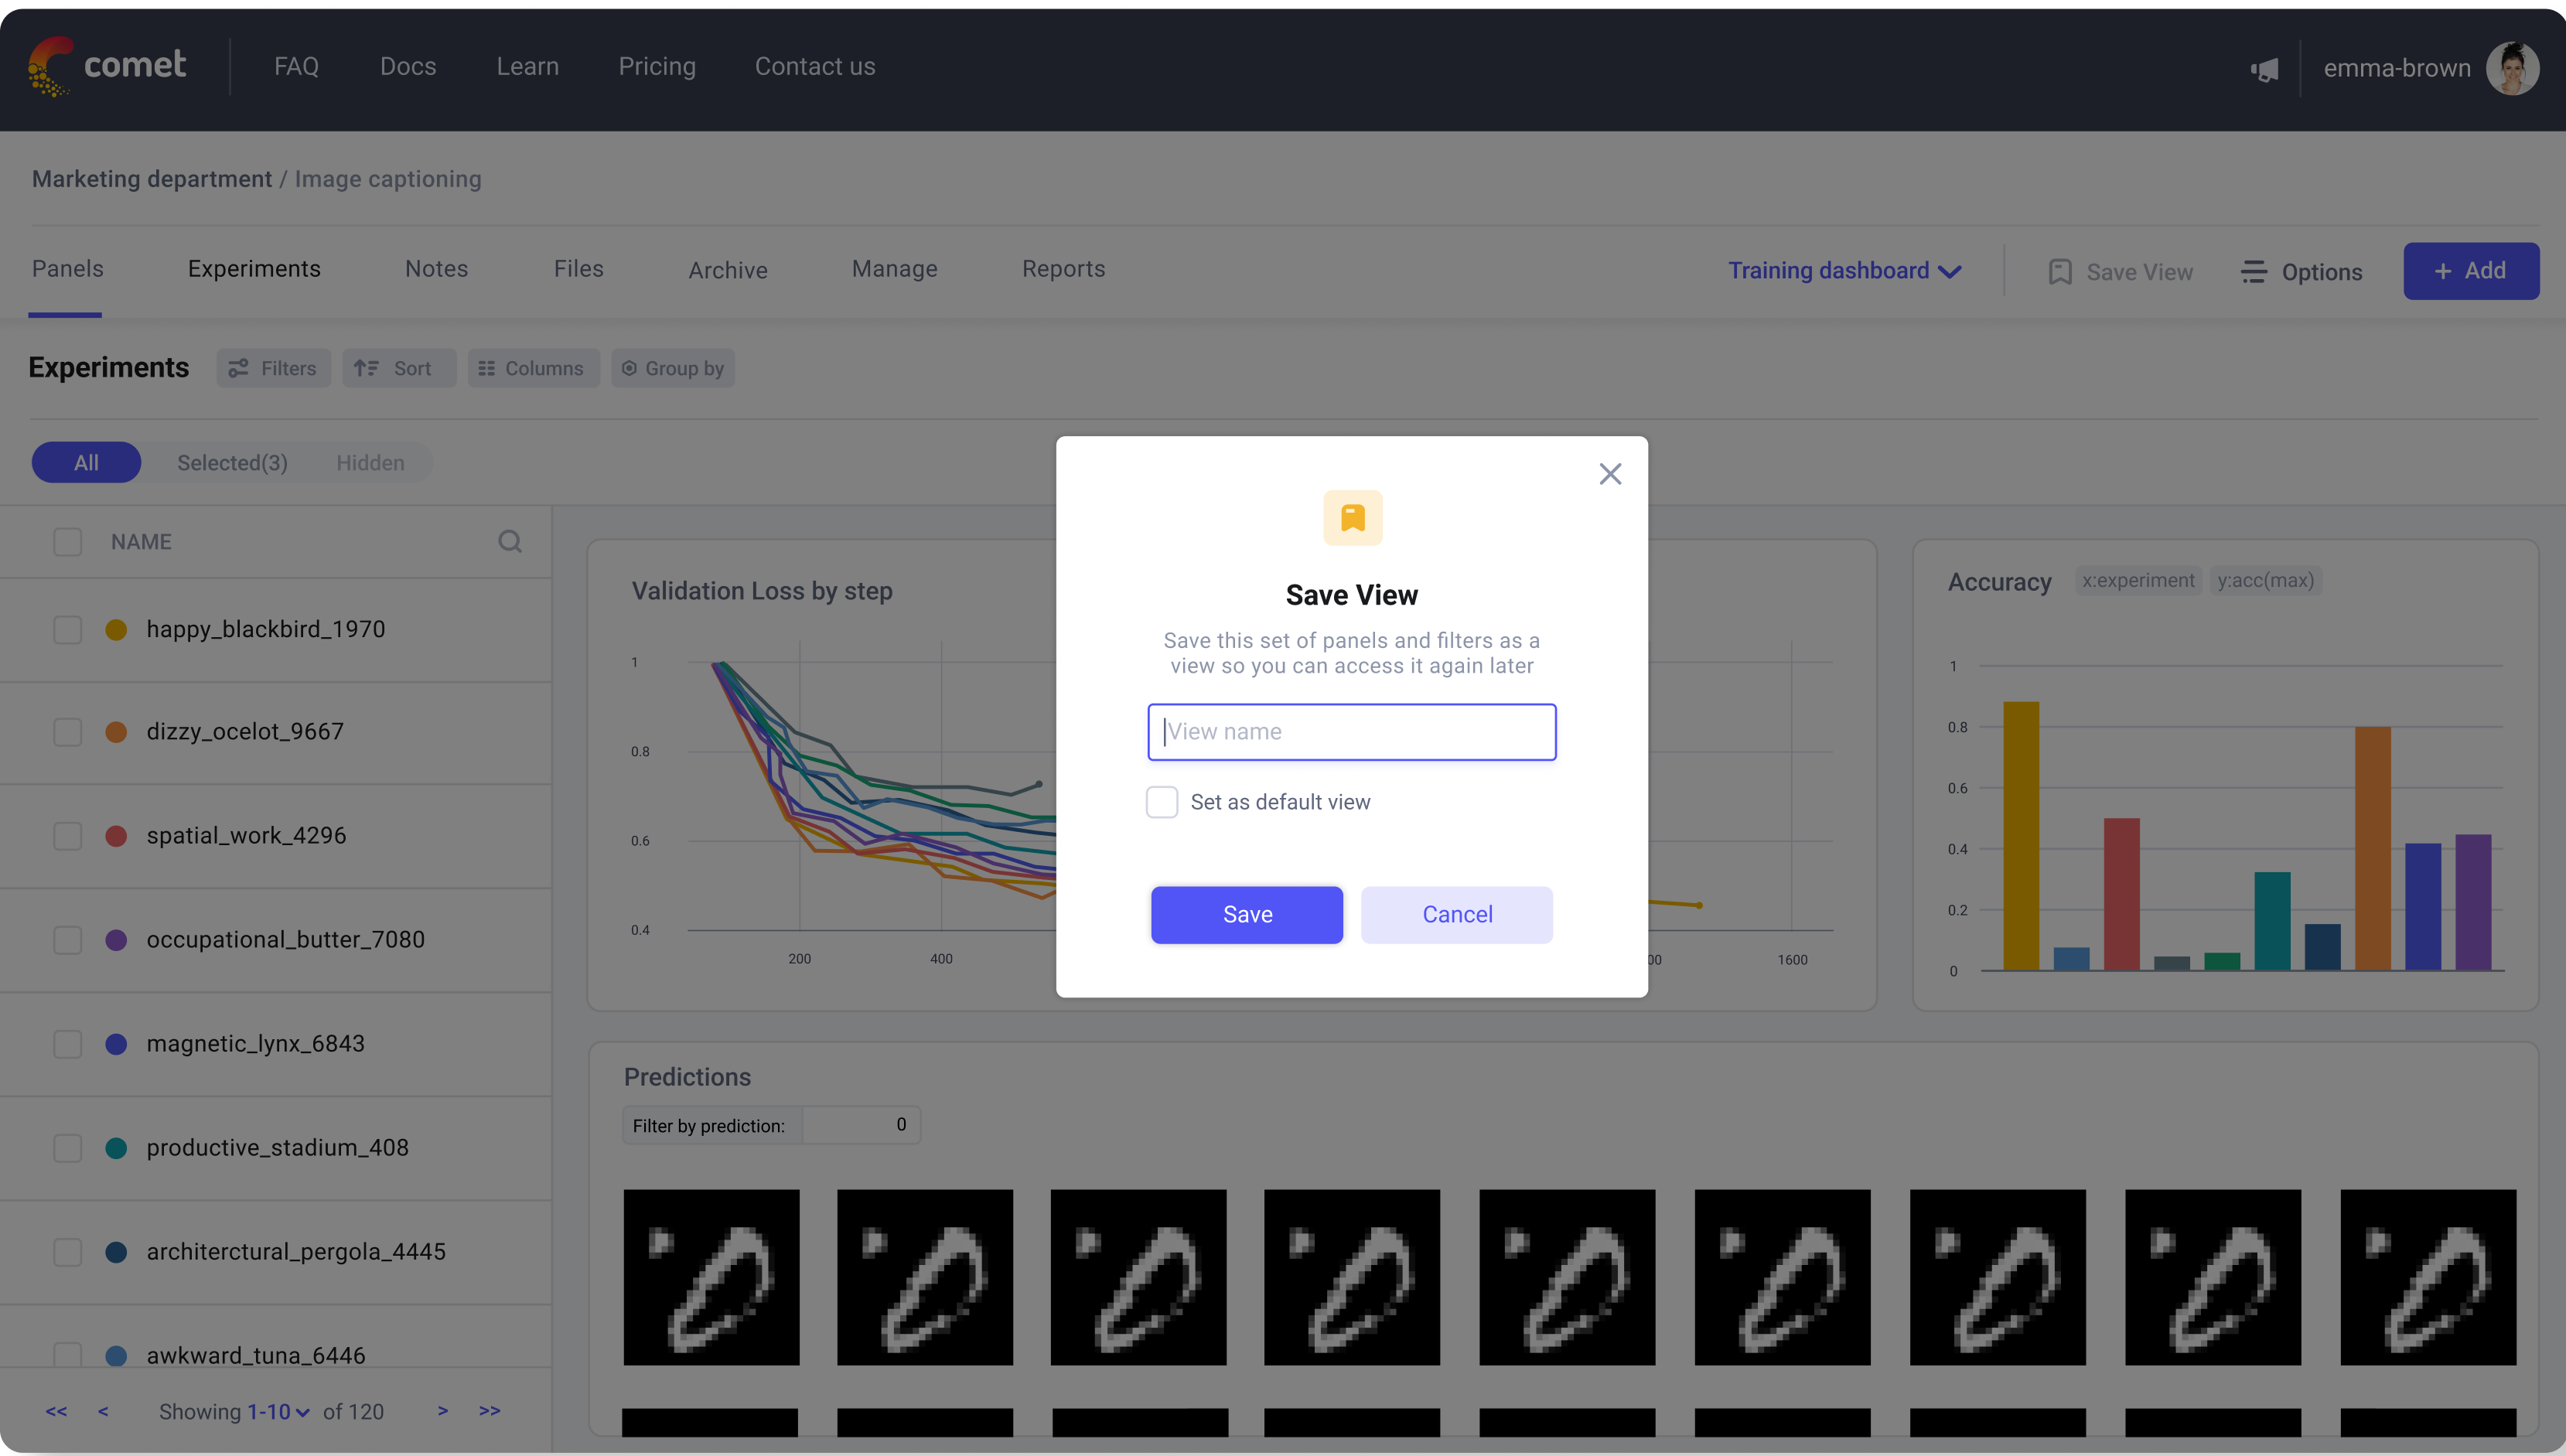Go to last page of experiments
2566x1456 pixels.
tap(489, 1411)
